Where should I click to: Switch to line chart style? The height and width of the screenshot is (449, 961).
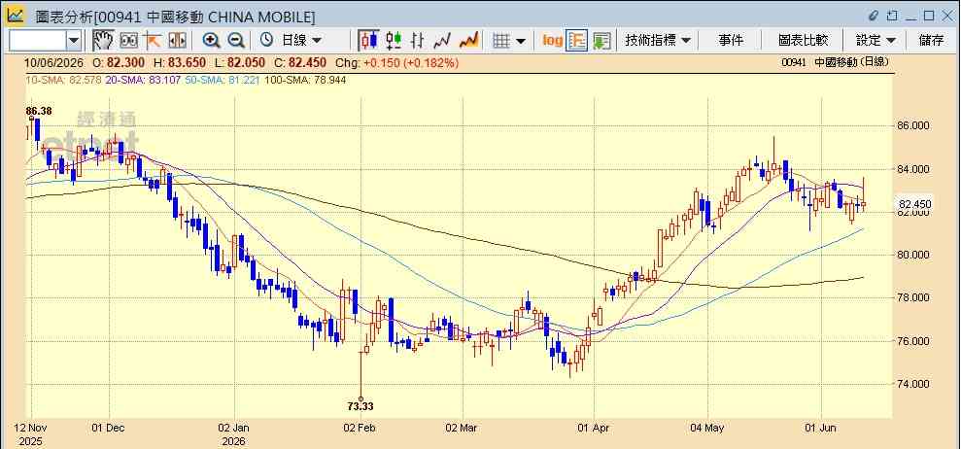coord(442,41)
